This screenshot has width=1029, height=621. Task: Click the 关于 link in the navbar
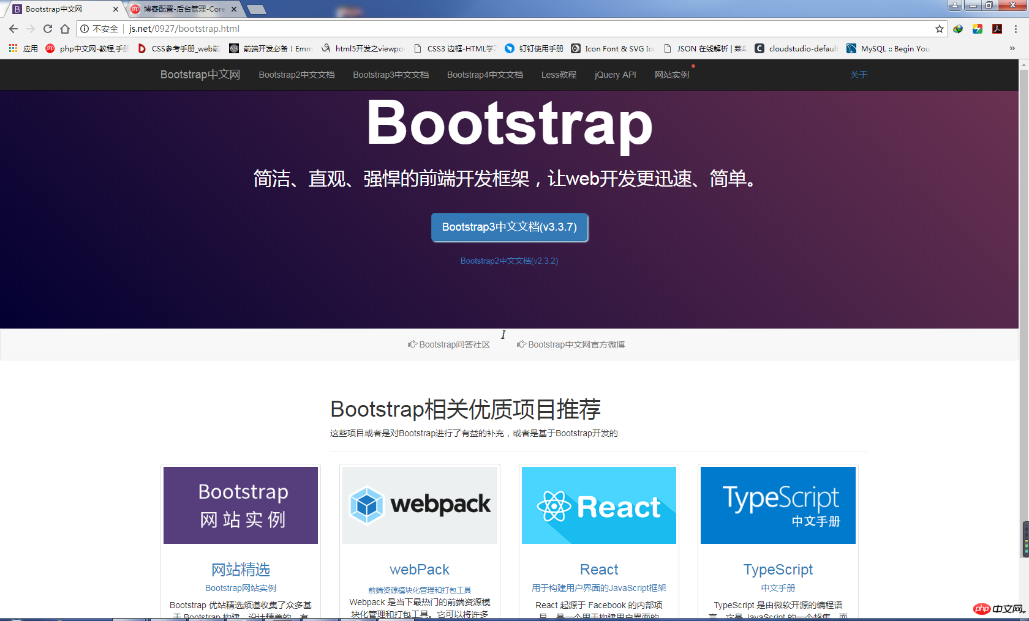coord(859,75)
